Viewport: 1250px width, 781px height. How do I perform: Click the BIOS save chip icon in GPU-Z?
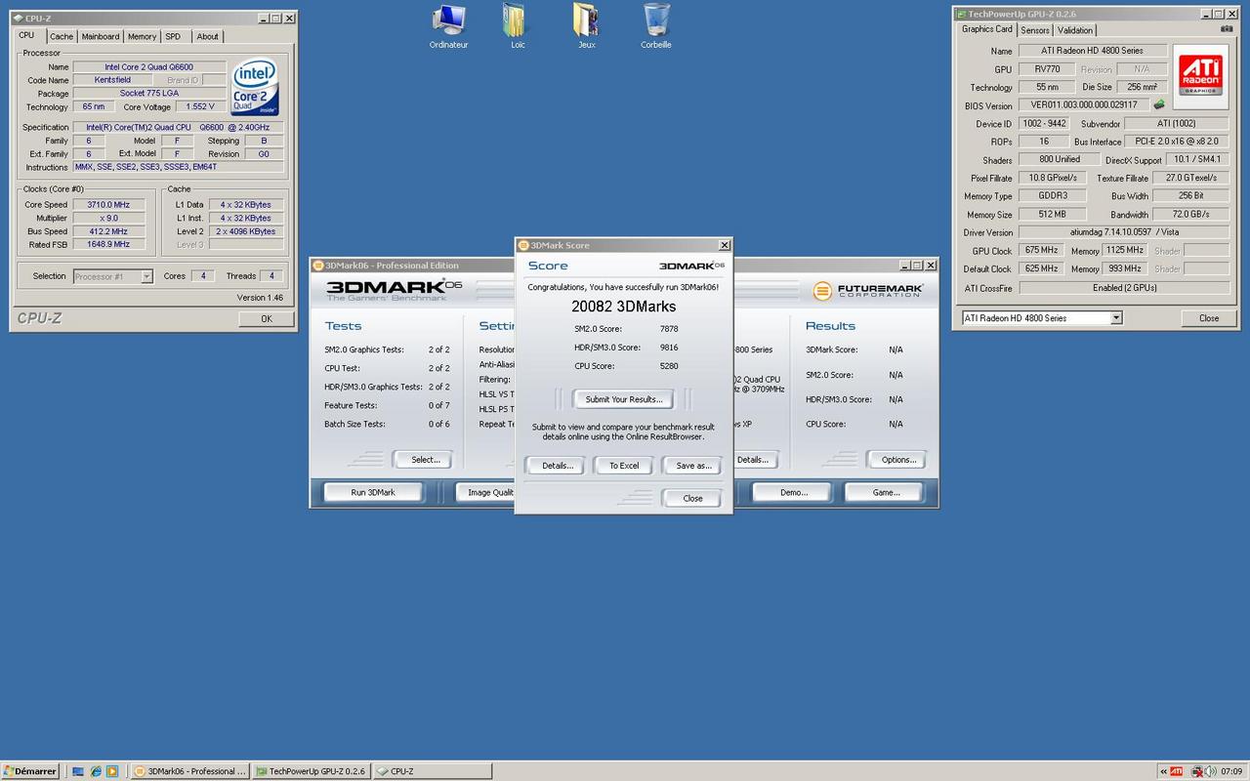[x=1159, y=104]
